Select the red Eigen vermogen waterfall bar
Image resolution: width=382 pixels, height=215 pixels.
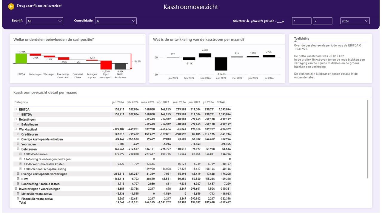pyautogui.click(x=106, y=65)
